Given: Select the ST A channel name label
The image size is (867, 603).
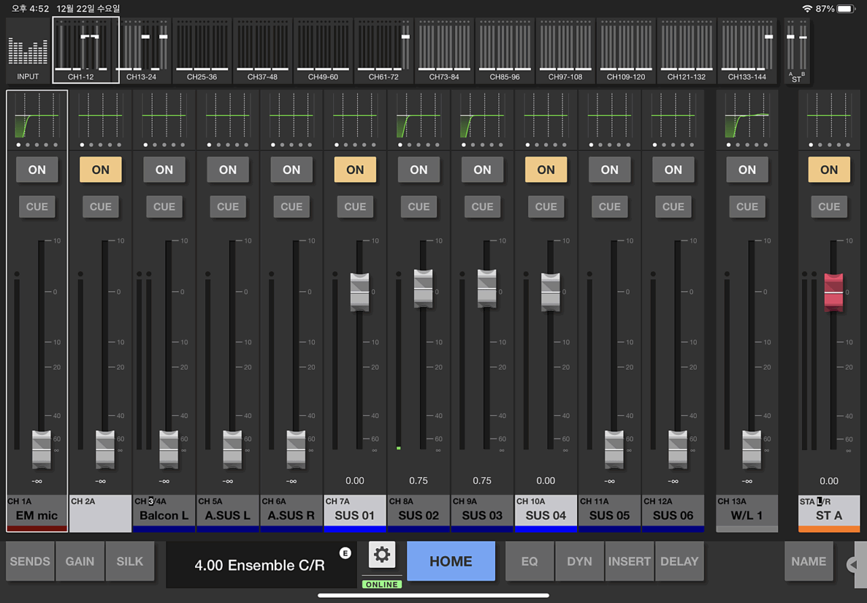Looking at the screenshot, I should (829, 514).
